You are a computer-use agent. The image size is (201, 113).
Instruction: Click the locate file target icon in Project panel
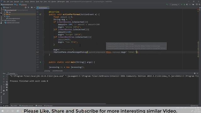pyautogui.click(x=26, y=8)
